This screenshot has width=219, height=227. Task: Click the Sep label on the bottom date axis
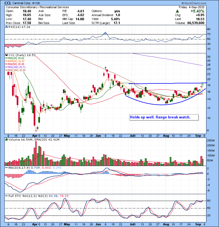coord(198,224)
